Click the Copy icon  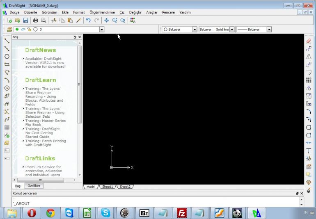62,21
